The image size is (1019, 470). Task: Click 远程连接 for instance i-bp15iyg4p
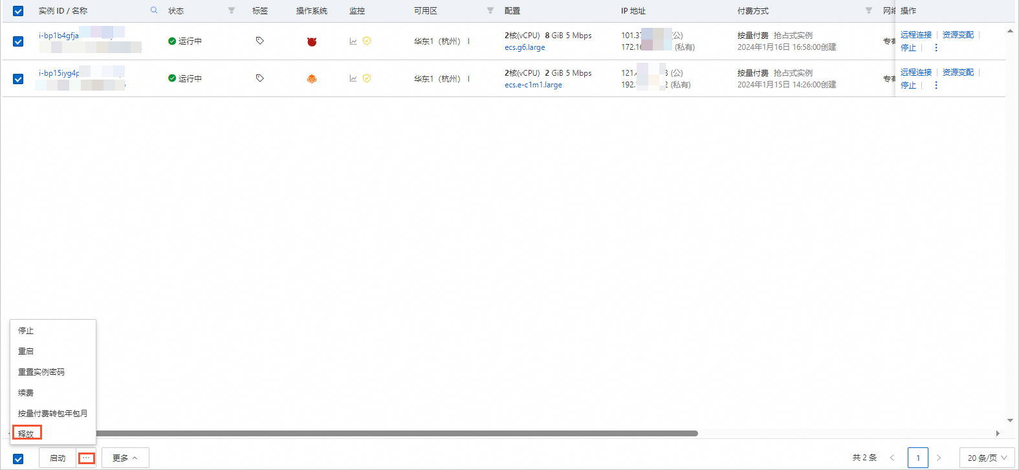pos(916,73)
